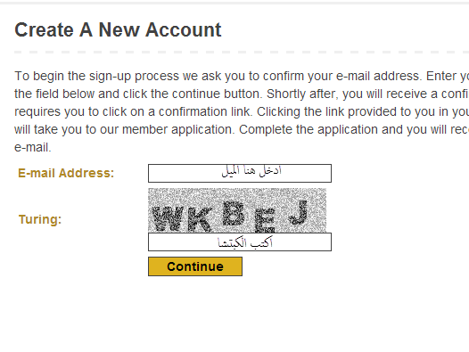Click the yellow Continue button
This screenshot has height=352, width=469.
(x=195, y=266)
